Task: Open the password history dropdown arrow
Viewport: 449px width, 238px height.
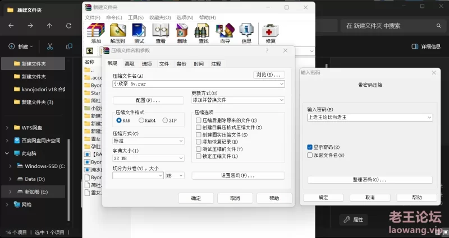Action: [x=429, y=118]
